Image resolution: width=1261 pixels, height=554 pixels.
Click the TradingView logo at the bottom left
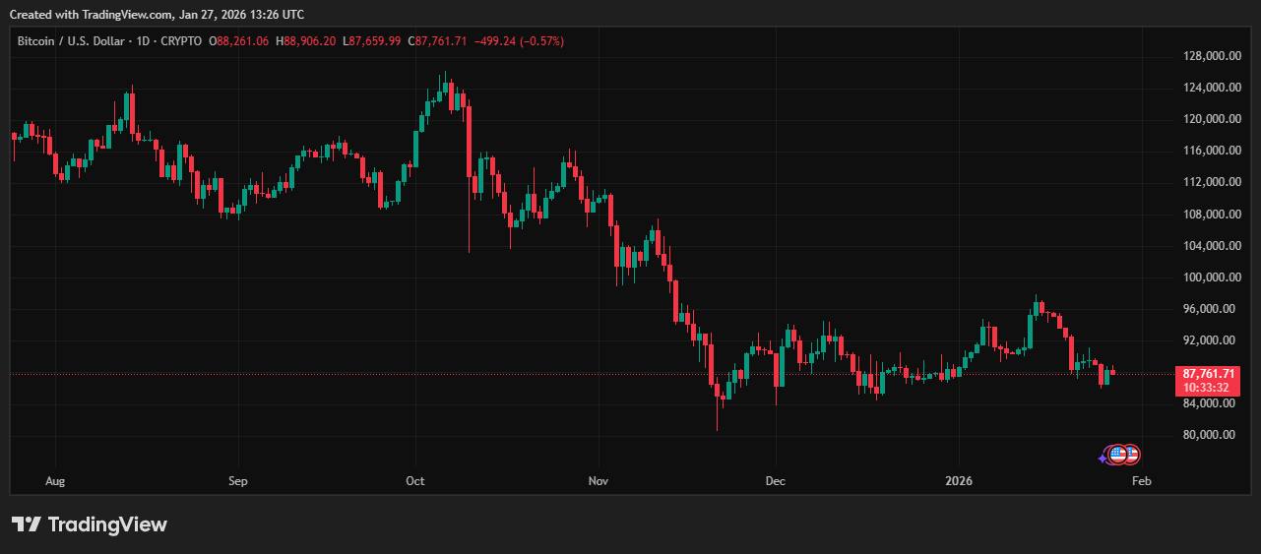(90, 524)
